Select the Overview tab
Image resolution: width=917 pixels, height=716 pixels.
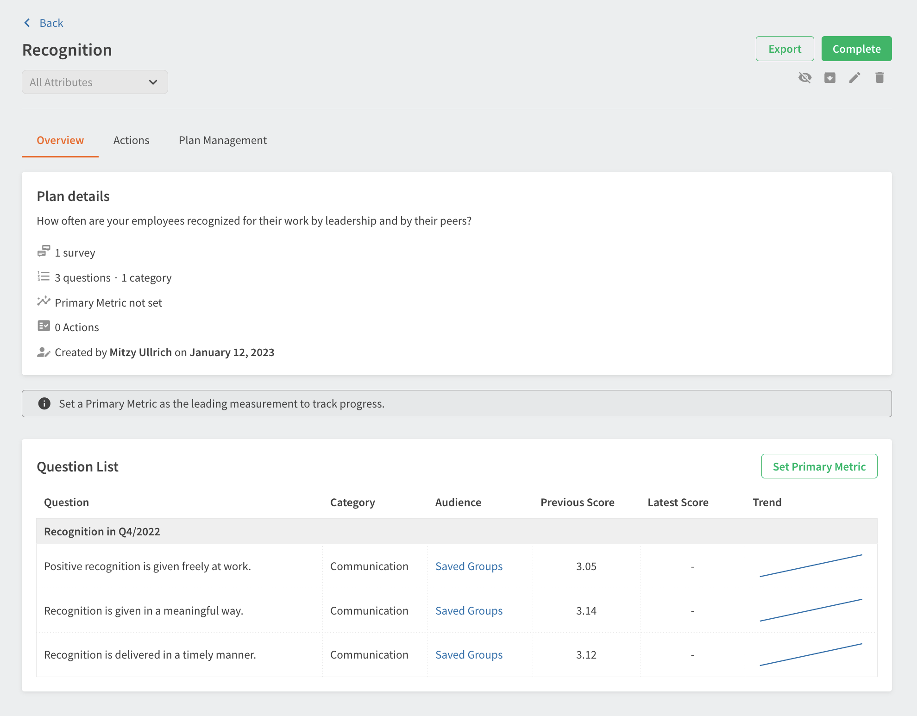(x=60, y=140)
